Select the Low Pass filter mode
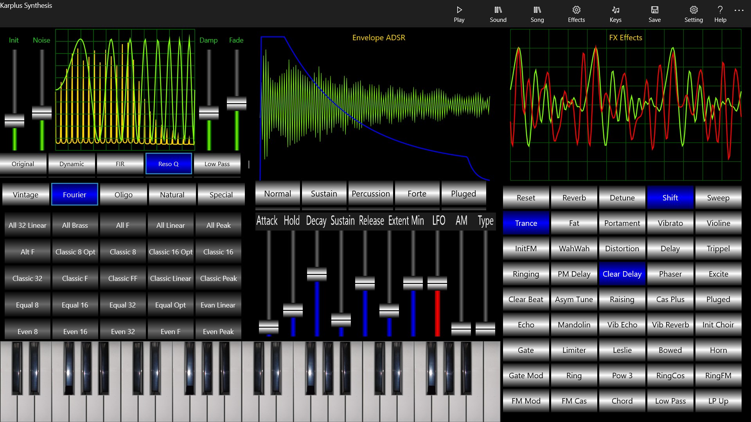 click(x=217, y=164)
